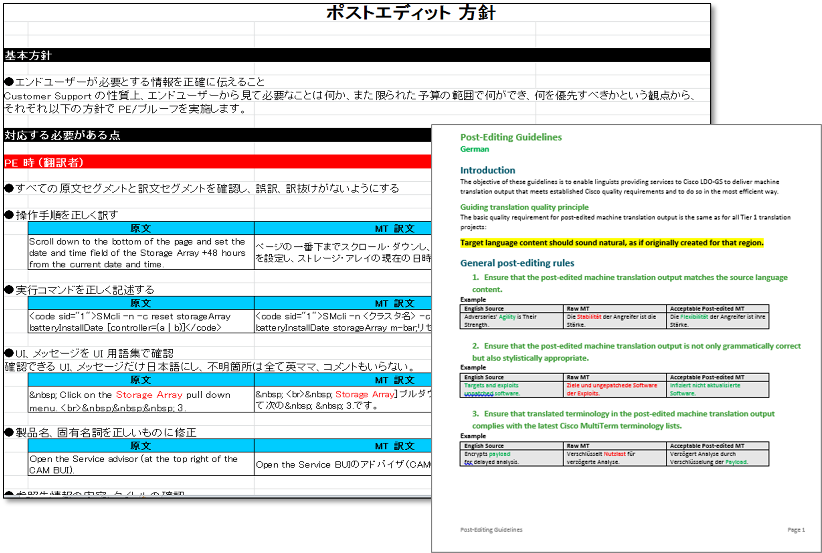The width and height of the screenshot is (822, 553).
Task: Select cell 'Verschlüsselt Nutzlast für verzögerte Analyse.'
Action: click(614, 458)
